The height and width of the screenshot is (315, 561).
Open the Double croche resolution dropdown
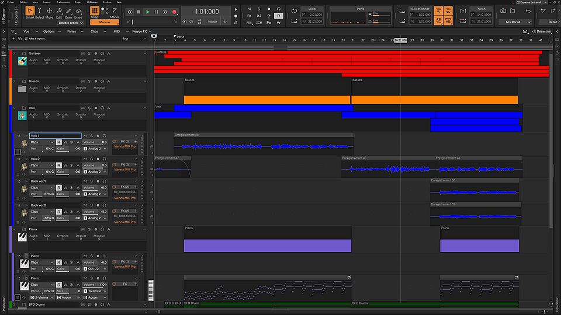pyautogui.click(x=72, y=23)
